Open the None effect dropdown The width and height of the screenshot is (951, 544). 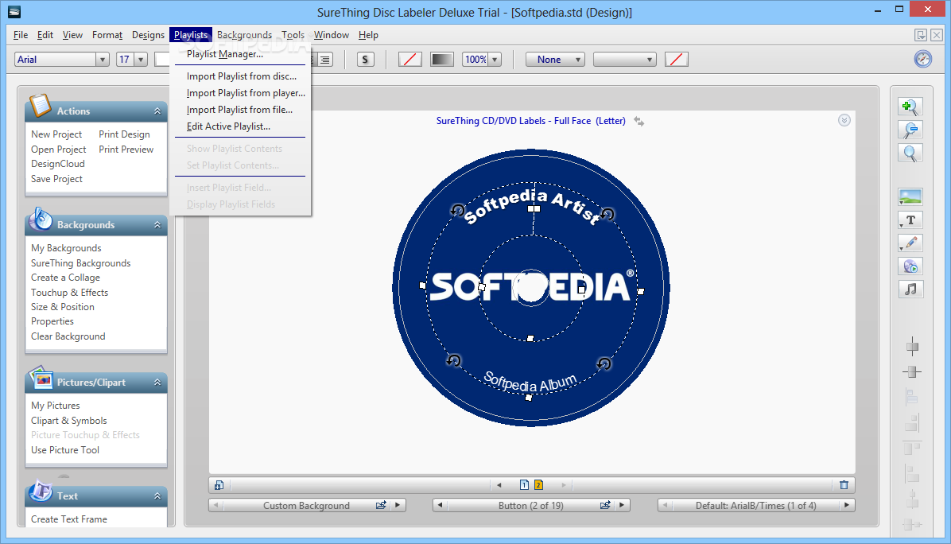pyautogui.click(x=578, y=60)
